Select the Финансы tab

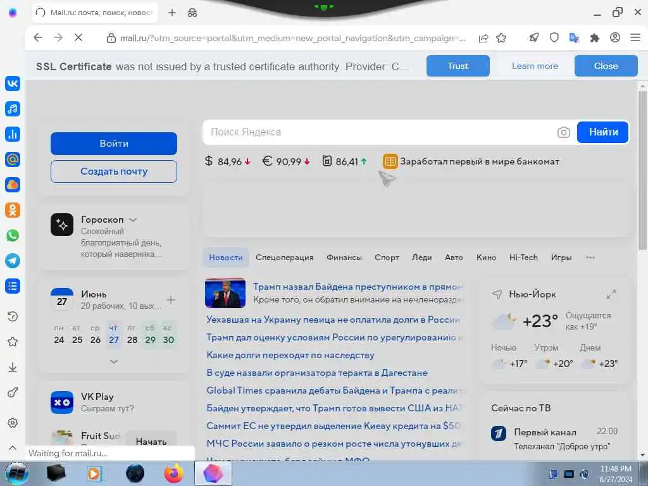(344, 258)
